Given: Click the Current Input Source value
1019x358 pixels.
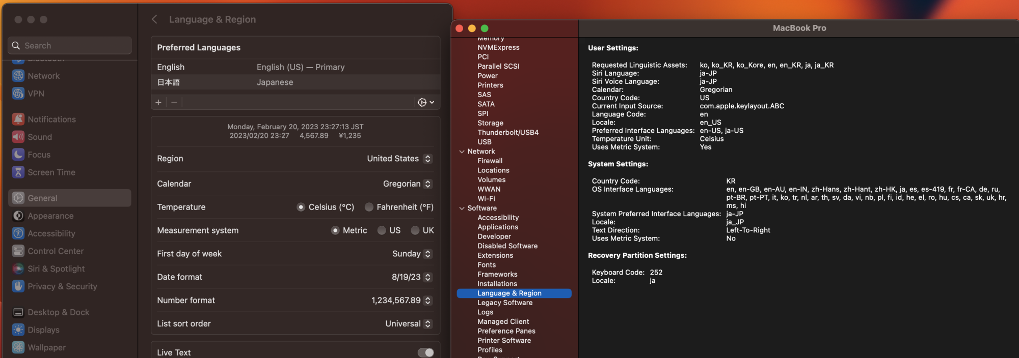Looking at the screenshot, I should (x=742, y=106).
